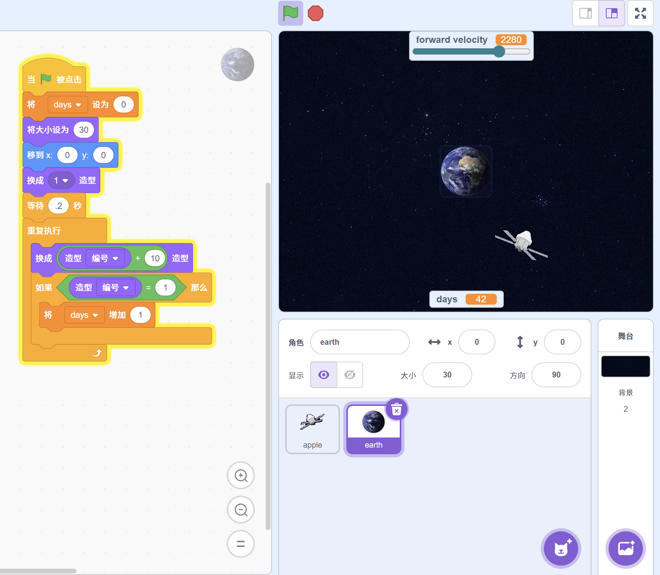Image resolution: width=660 pixels, height=575 pixels.
Task: Zoom out of the code workspace
Action: point(241,510)
